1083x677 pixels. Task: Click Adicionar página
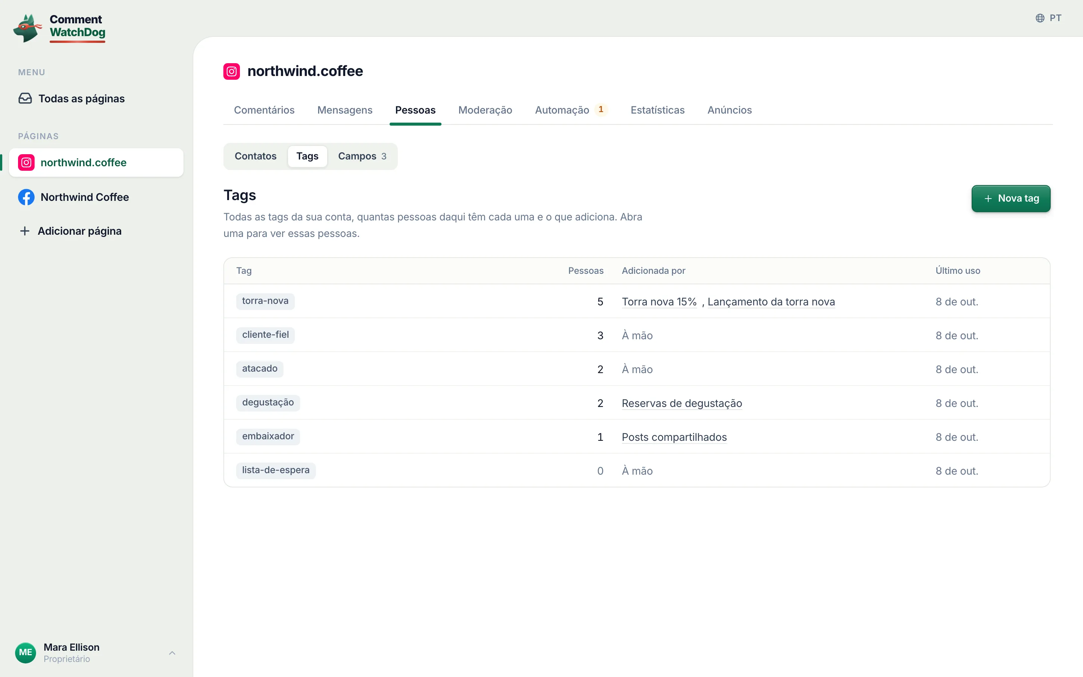pos(96,231)
